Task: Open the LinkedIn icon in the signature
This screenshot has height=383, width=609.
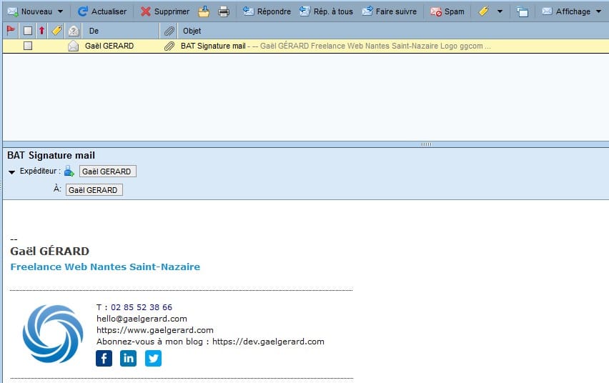Action: point(129,359)
